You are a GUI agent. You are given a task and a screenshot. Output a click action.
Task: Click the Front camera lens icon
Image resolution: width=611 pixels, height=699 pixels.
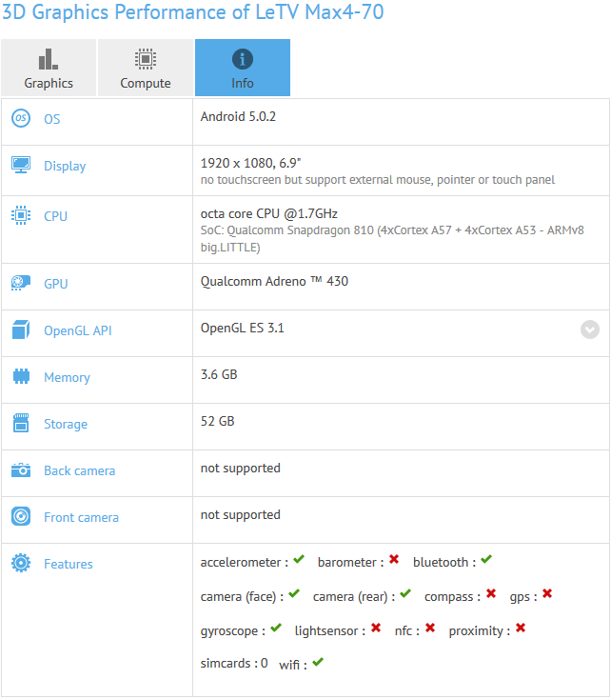pos(21,517)
